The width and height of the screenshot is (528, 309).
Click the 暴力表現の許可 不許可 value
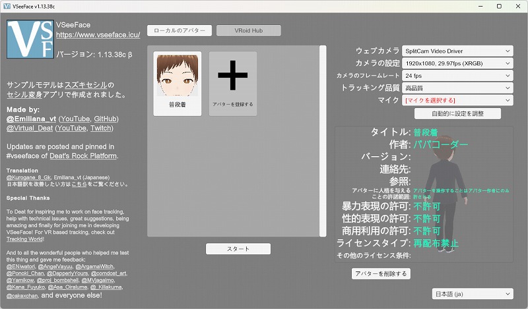(426, 206)
